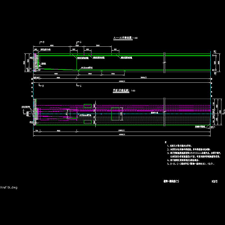Click the Ø100mm vent label in plan view
This screenshot has height=225, width=225.
point(85,115)
